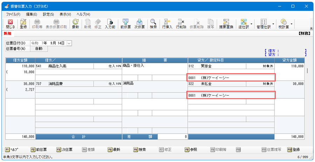The width and height of the screenshot is (315, 162).
Task: Open the 伝票日付 date dropdown
Action: point(69,43)
